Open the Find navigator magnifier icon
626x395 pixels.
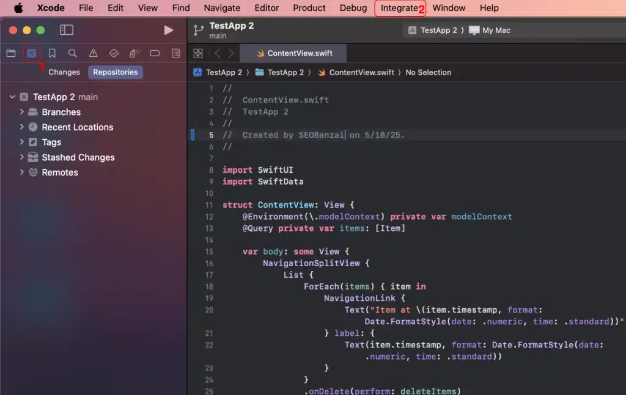click(72, 53)
